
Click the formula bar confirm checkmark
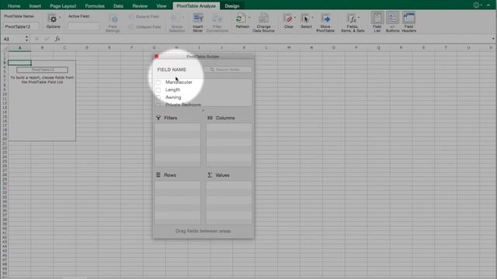(47, 39)
